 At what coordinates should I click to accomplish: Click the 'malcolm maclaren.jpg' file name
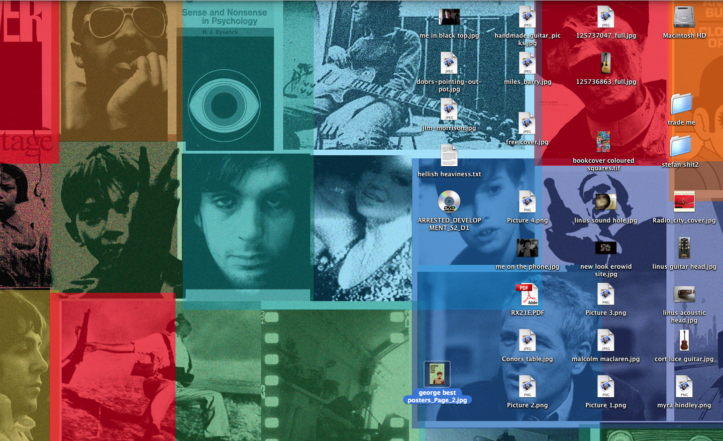click(x=605, y=359)
